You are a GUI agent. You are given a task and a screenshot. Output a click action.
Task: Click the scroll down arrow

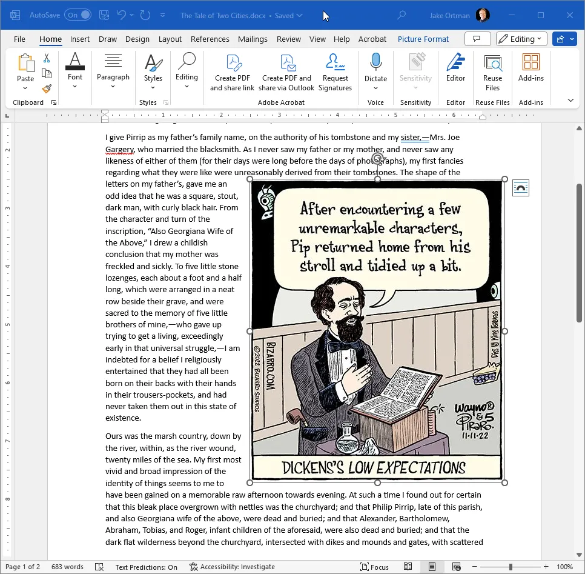coord(579,555)
